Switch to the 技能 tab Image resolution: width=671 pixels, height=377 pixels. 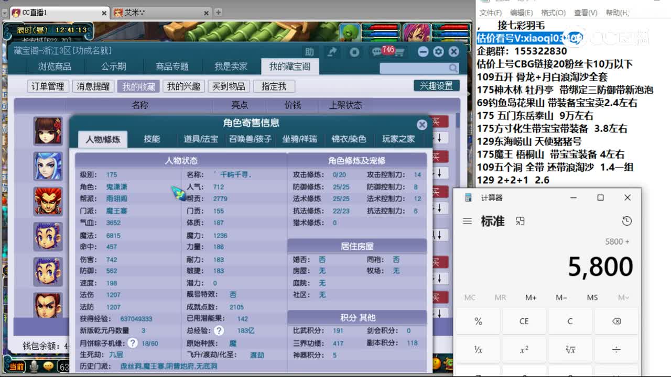pos(152,139)
